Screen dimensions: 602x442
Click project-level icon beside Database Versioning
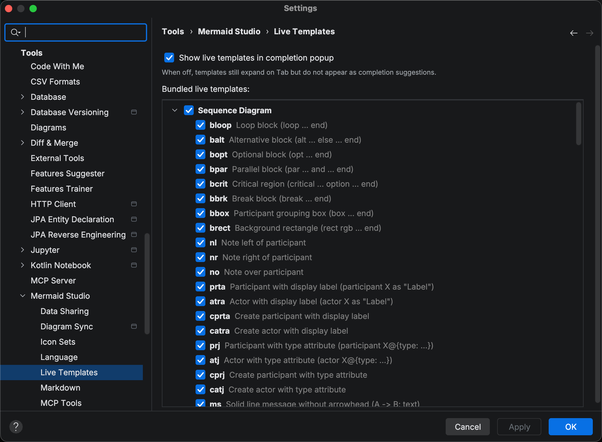(x=134, y=112)
